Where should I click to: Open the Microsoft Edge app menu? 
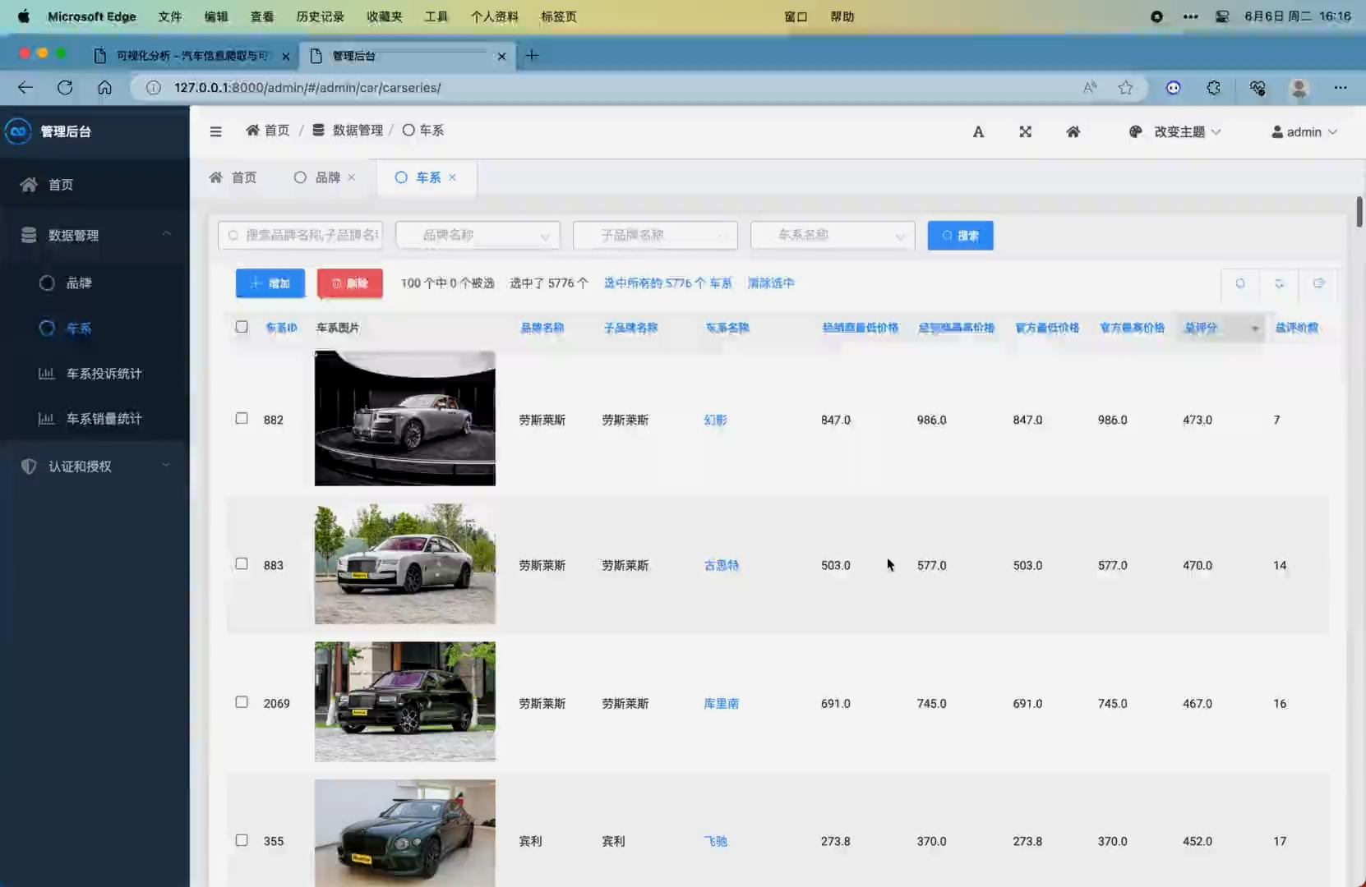click(92, 16)
